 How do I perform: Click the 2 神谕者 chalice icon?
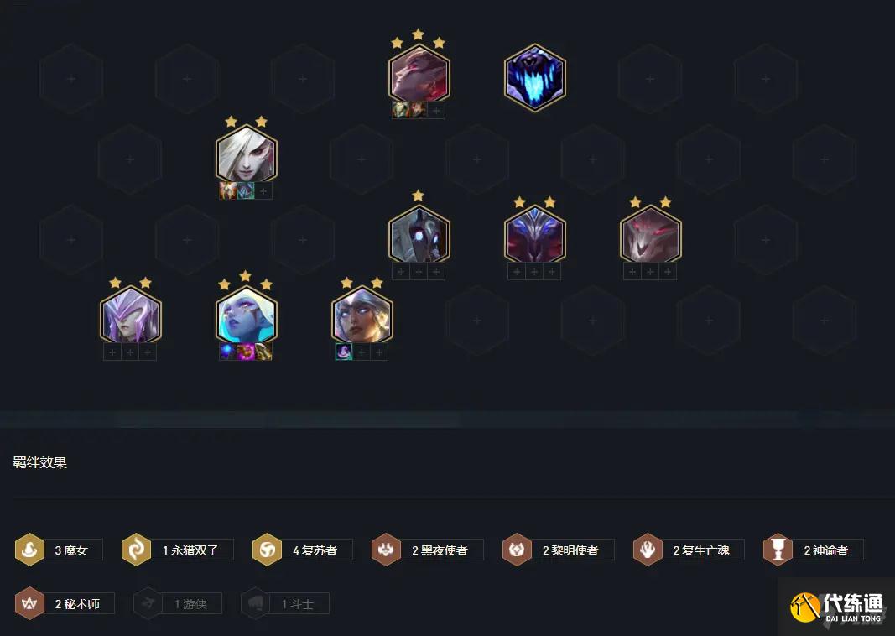coord(778,550)
